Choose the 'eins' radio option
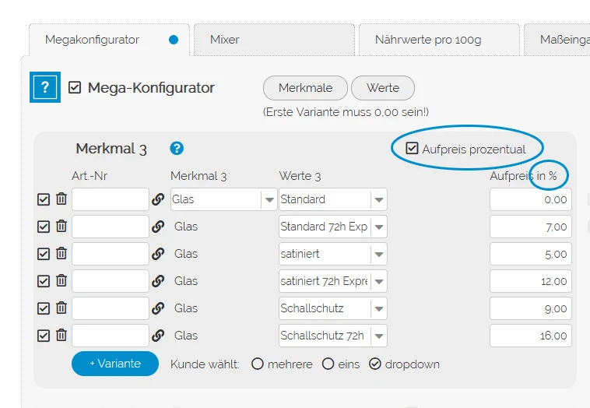The width and height of the screenshot is (590, 408). [328, 364]
